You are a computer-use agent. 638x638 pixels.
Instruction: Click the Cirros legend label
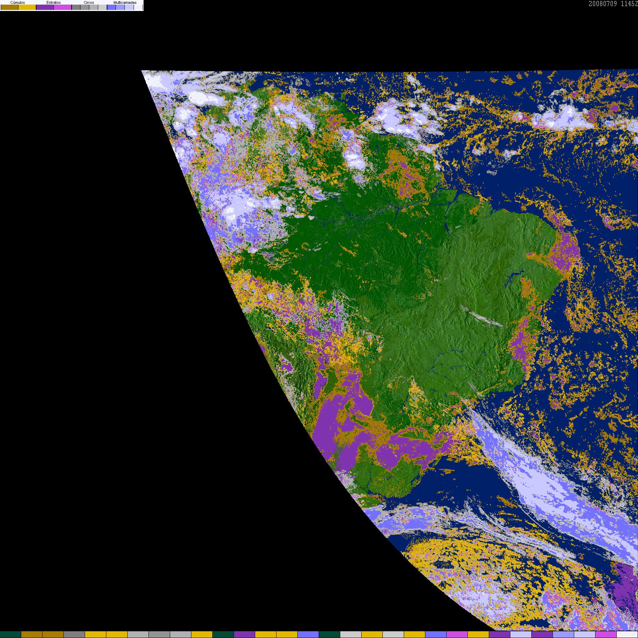[x=89, y=2]
